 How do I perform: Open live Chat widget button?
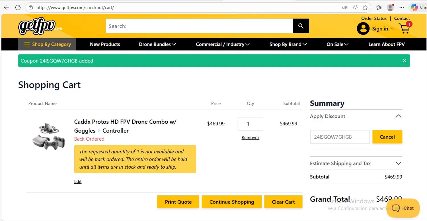coord(403,208)
